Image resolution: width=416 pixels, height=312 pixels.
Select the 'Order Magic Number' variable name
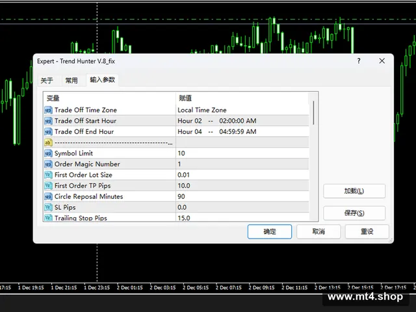coord(87,164)
